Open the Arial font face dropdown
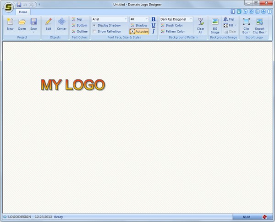This screenshot has height=222, width=275. coord(126,19)
